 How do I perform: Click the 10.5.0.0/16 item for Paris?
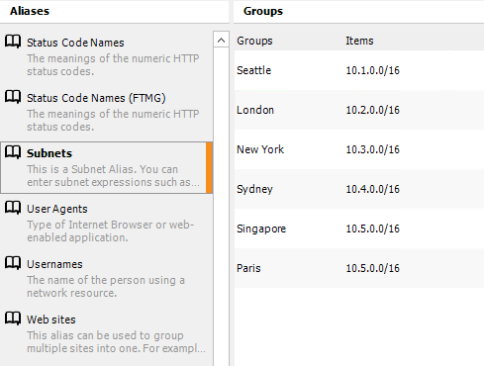click(x=373, y=268)
